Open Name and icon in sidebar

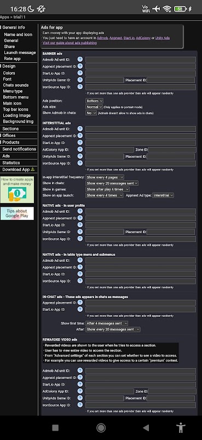click(18, 35)
